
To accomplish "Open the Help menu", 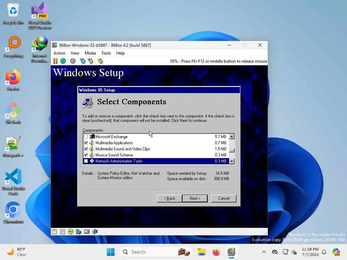I will point(120,53).
